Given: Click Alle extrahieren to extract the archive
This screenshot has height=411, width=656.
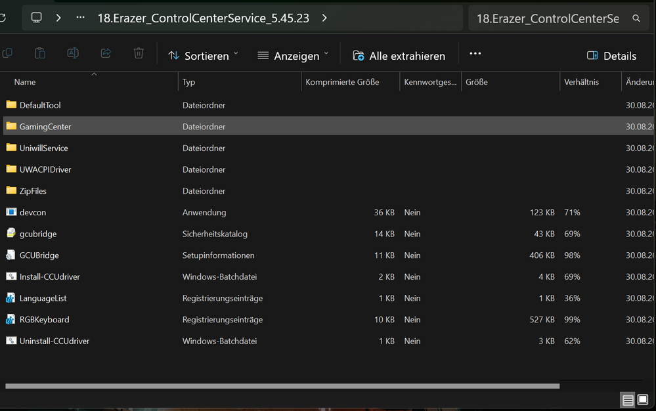Looking at the screenshot, I should pos(399,56).
